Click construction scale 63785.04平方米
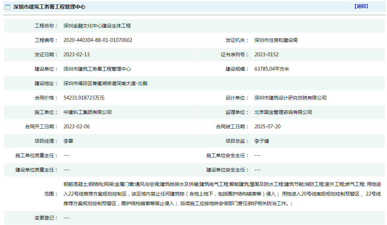The image size is (387, 225). (272, 69)
